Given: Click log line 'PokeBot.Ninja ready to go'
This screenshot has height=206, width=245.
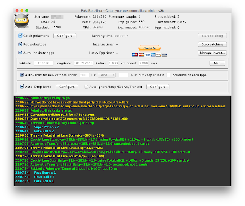Looking at the screenshot, I should [42, 98].
